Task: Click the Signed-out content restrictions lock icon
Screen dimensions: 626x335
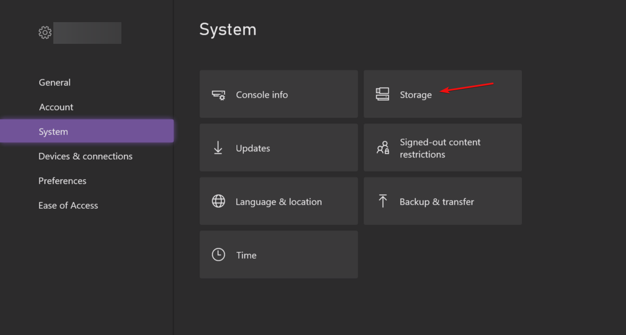Action: click(x=382, y=148)
